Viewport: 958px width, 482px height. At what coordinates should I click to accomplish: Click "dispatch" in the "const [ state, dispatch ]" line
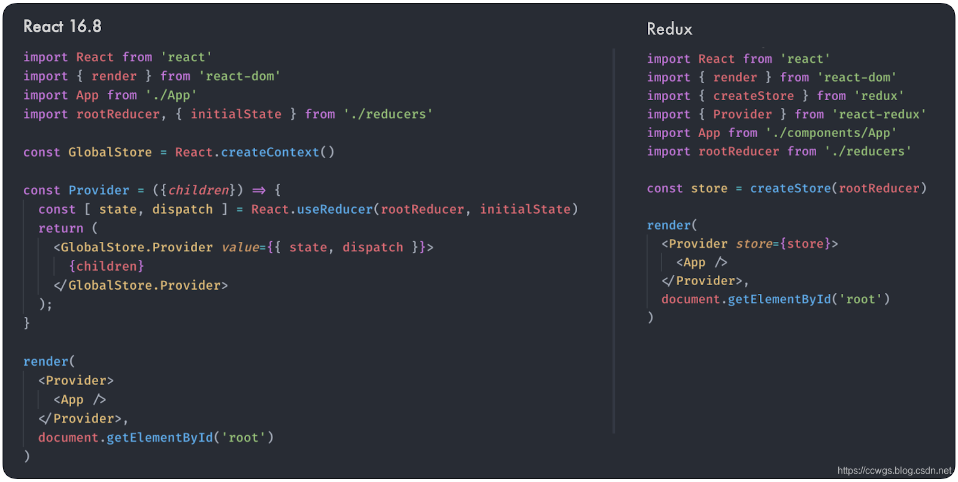pyautogui.click(x=183, y=209)
